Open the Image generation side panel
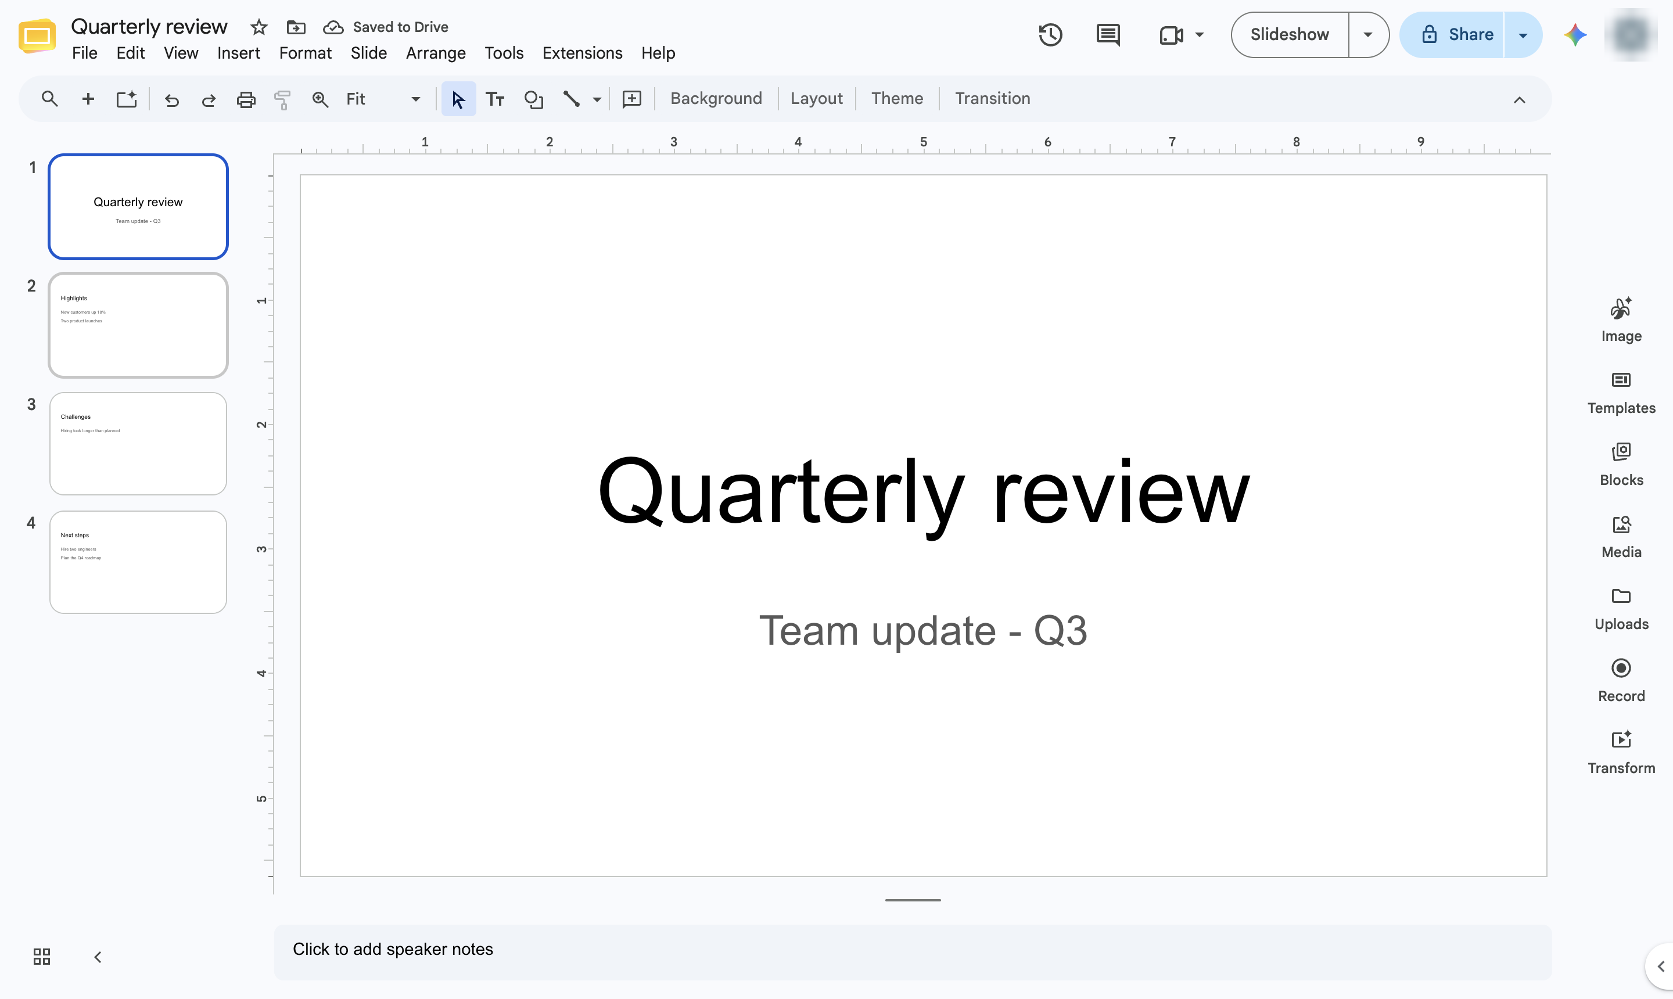Image resolution: width=1673 pixels, height=999 pixels. pos(1621,321)
